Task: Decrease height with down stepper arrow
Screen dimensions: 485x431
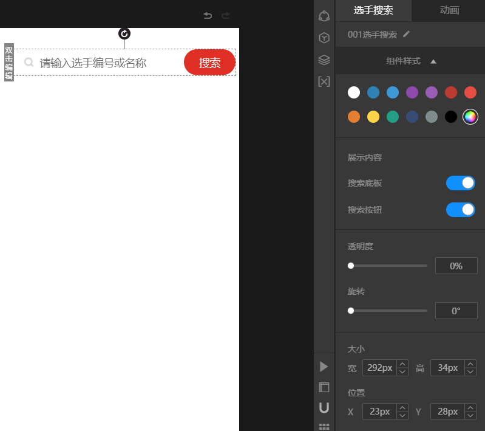Action: pos(470,372)
